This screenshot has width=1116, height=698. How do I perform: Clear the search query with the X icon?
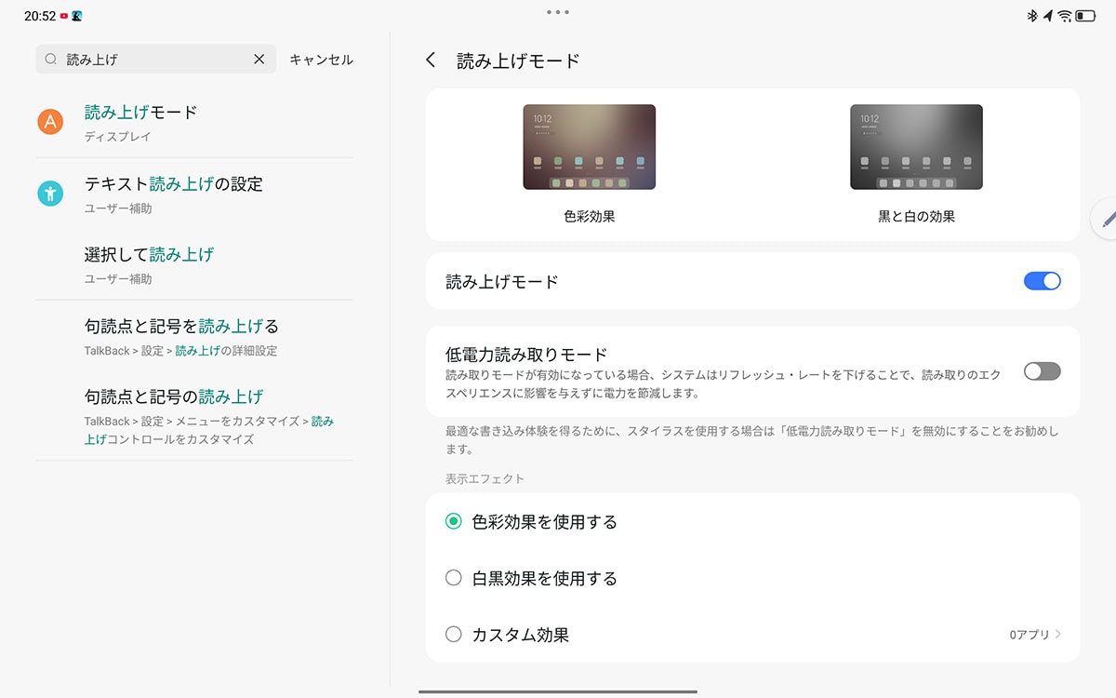coord(259,59)
